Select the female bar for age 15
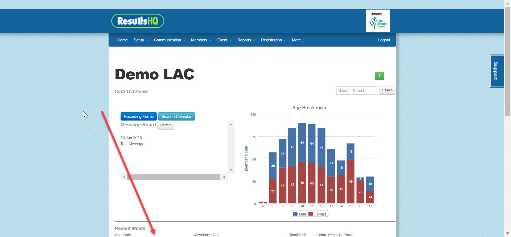 pyautogui.click(x=351, y=182)
